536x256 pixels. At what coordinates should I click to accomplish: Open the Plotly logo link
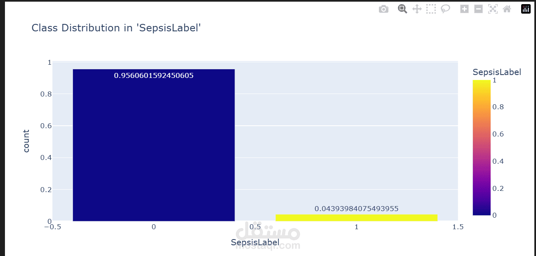tap(526, 9)
